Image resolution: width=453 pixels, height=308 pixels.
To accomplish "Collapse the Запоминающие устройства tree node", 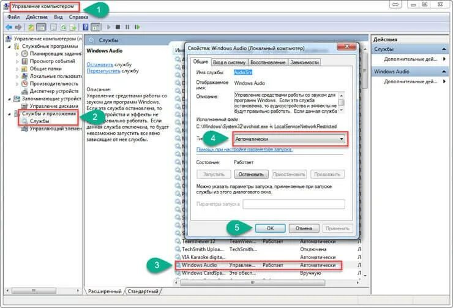I will [x=9, y=99].
